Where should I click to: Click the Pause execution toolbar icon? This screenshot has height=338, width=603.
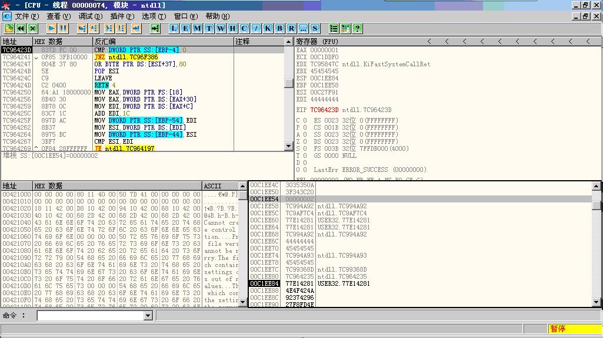pos(63,28)
